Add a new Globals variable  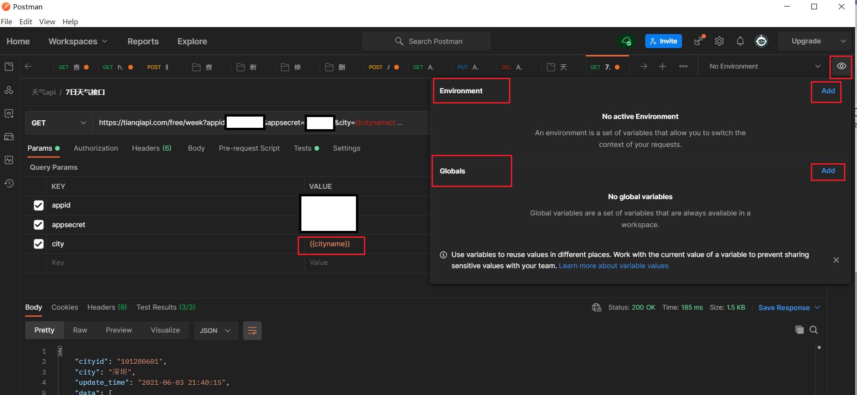(x=828, y=171)
